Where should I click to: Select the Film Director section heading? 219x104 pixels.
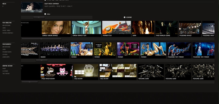click(x=7, y=23)
